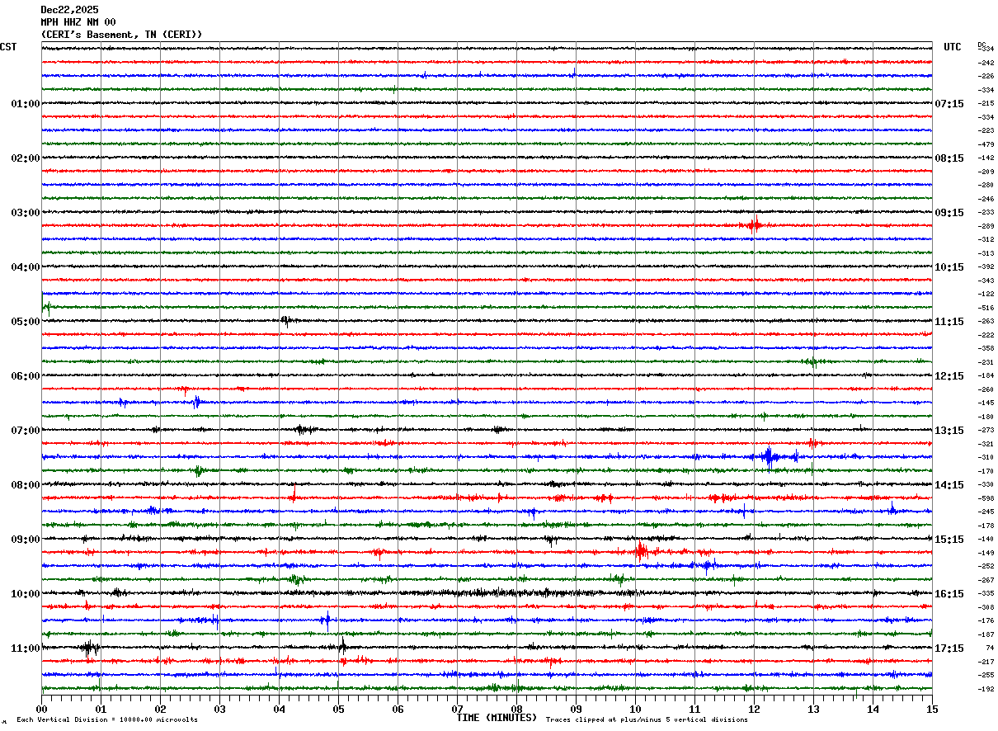Select the 05:00 CST hour label
998x731 pixels.
point(26,322)
